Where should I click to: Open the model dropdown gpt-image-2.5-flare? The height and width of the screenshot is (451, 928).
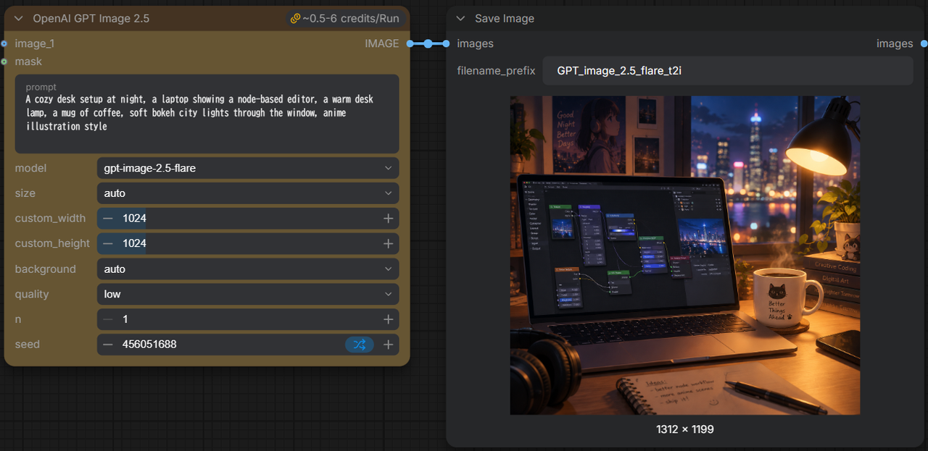(x=248, y=168)
